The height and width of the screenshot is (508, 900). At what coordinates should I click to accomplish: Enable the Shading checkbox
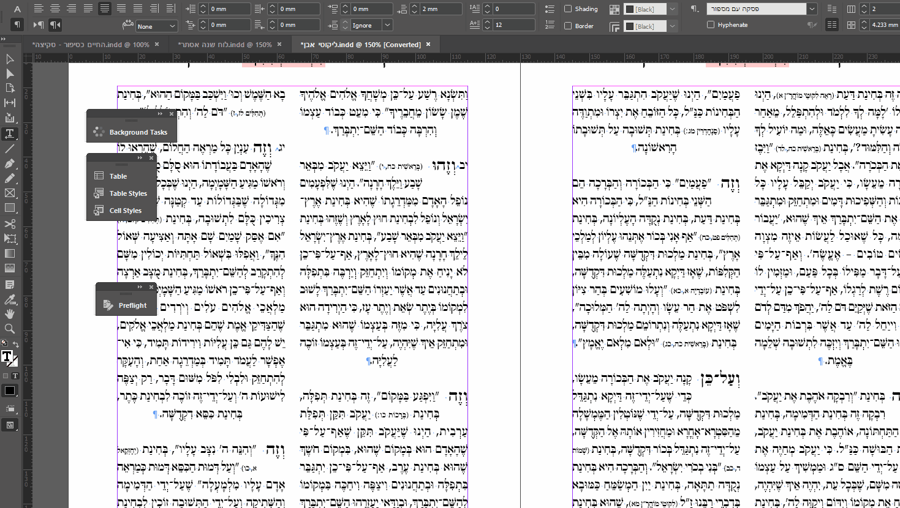coord(569,9)
